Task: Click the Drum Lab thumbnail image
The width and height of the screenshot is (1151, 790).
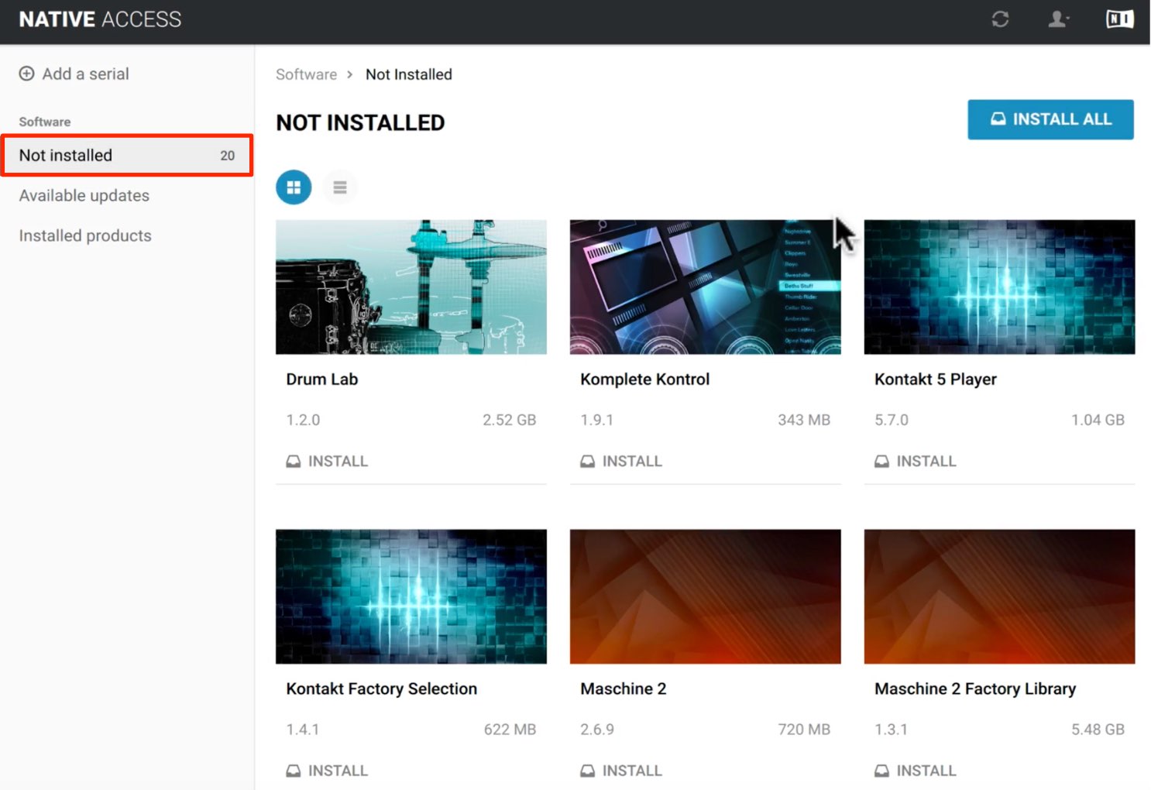Action: pos(411,287)
